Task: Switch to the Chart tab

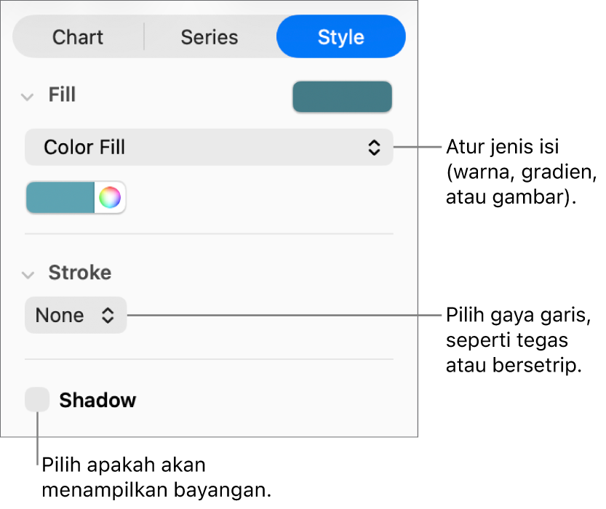Action: point(78,37)
